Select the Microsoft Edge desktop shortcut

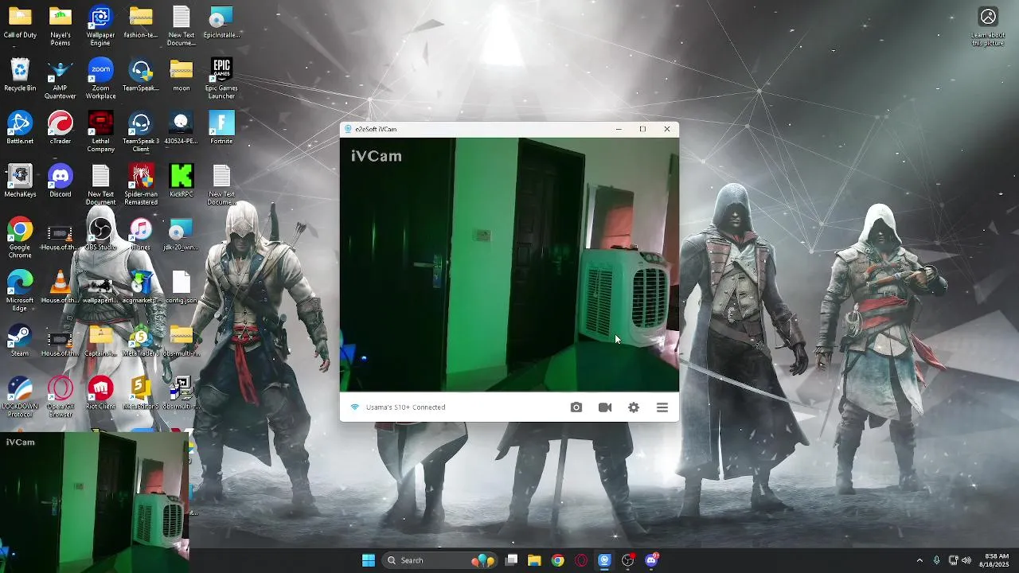[20, 291]
